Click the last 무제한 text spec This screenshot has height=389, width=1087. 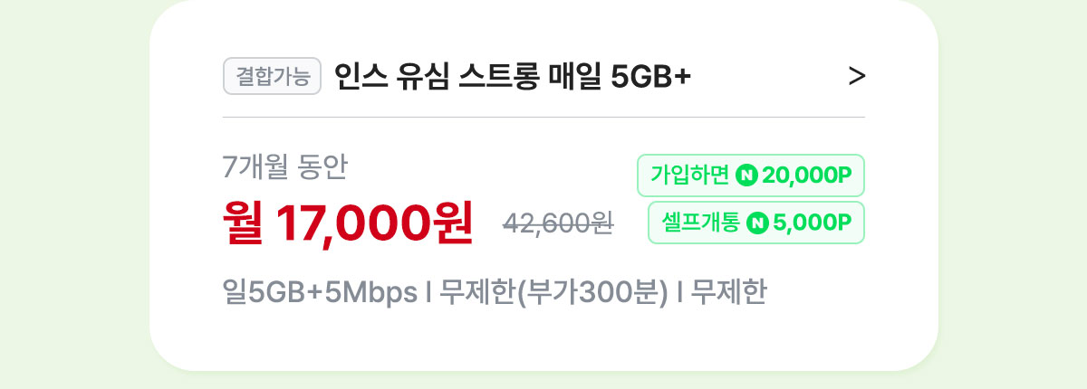coord(728,293)
